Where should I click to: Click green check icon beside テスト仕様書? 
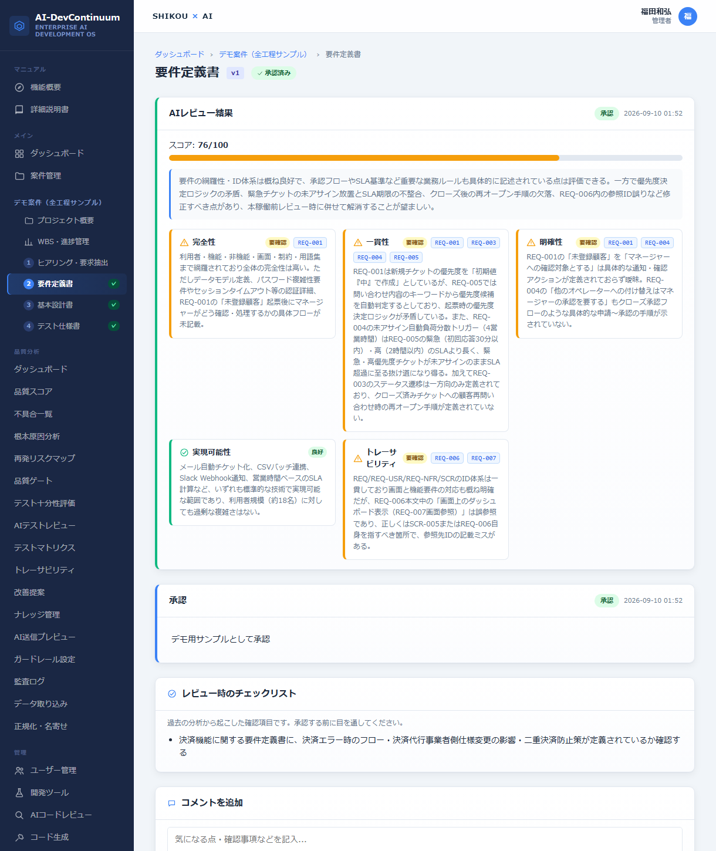coord(114,326)
